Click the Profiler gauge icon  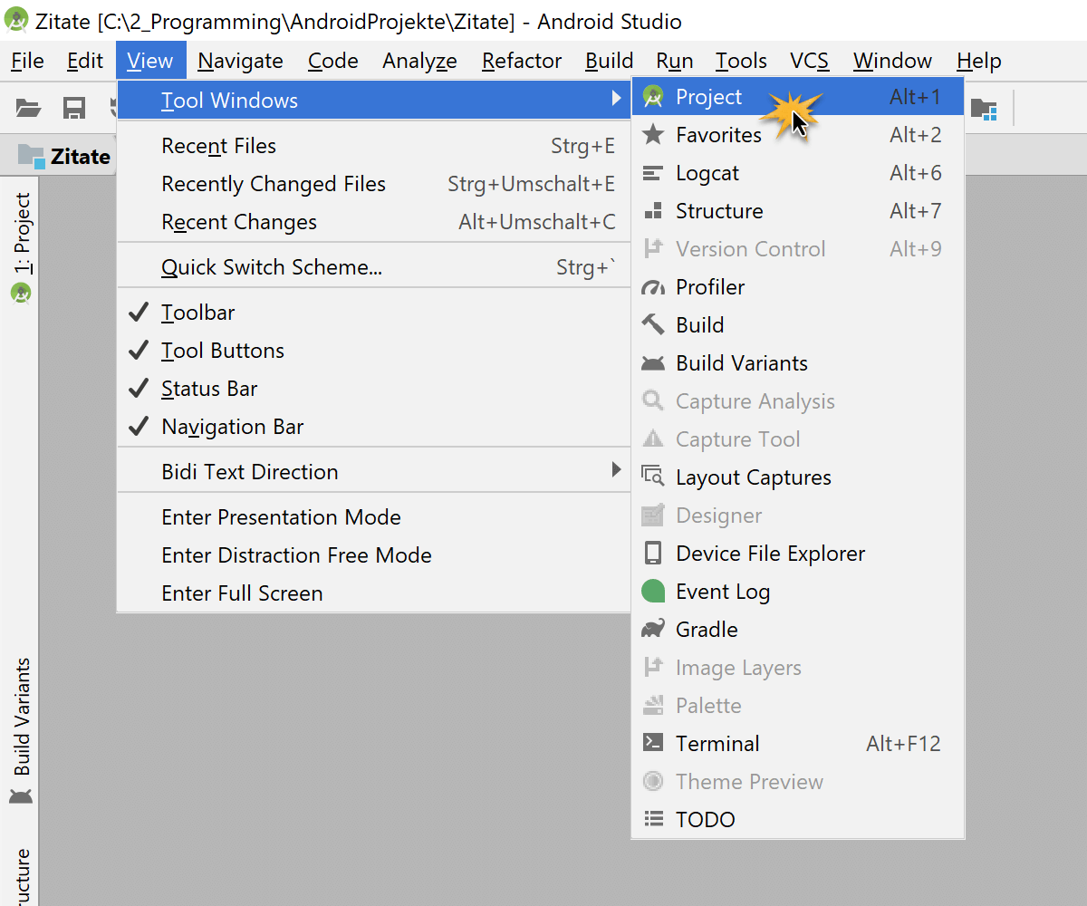tap(652, 287)
